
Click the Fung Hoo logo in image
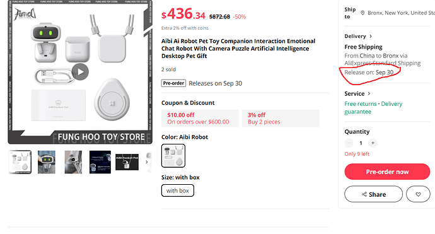coord(25,14)
